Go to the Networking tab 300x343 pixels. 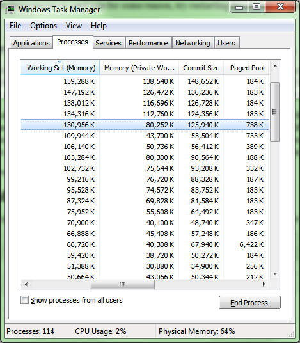coord(193,43)
